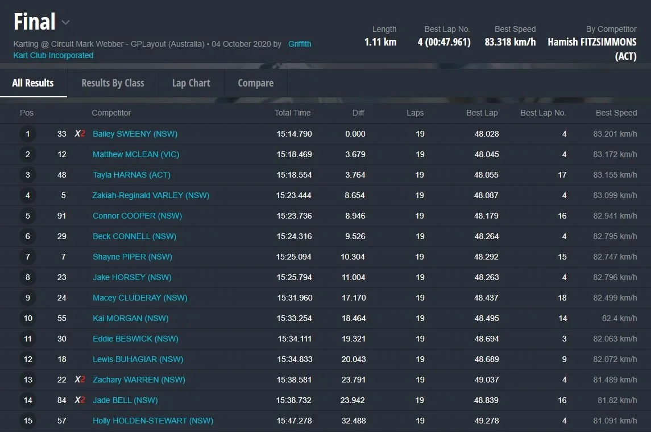Click the Competitor column header
The image size is (651, 432).
click(111, 113)
